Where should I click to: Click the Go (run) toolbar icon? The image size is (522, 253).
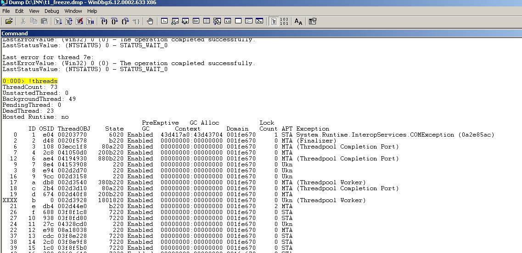pos(58,21)
